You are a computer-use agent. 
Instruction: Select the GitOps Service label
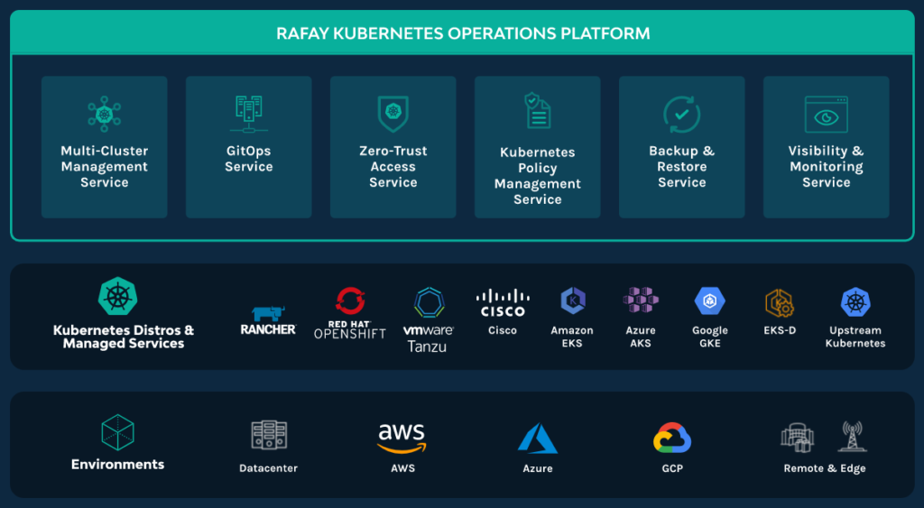point(249,159)
